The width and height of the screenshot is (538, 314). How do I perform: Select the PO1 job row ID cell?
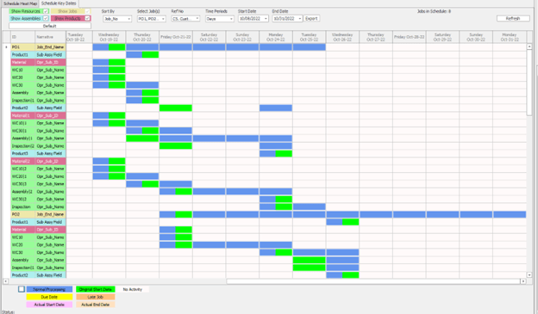[x=22, y=47]
